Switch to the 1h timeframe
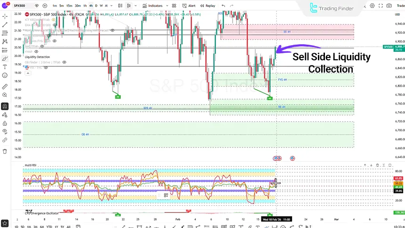This screenshot has width=405, height=228. (85, 6)
